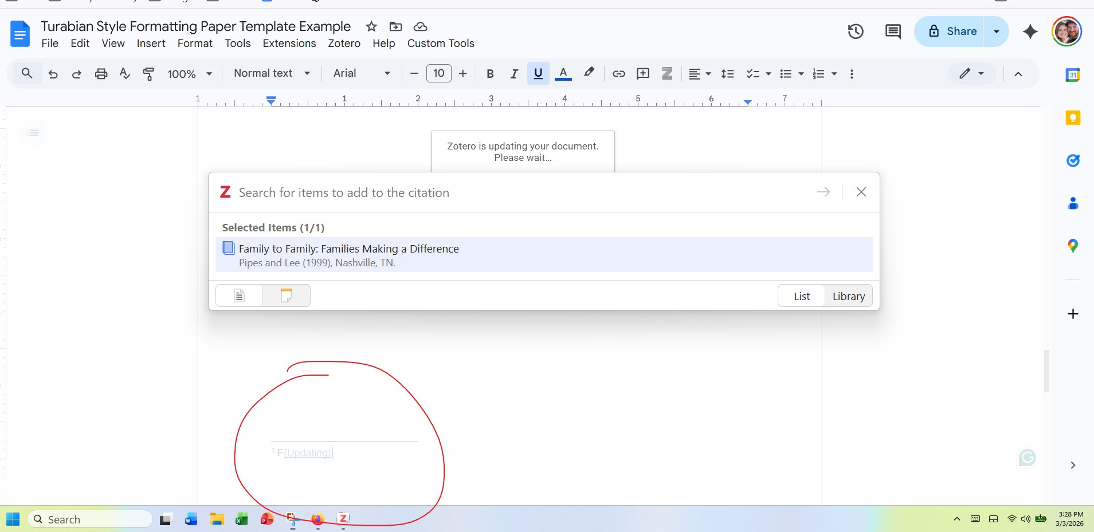The width and height of the screenshot is (1094, 532).
Task: Open the editing mode pencil dropdown
Action: (972, 73)
